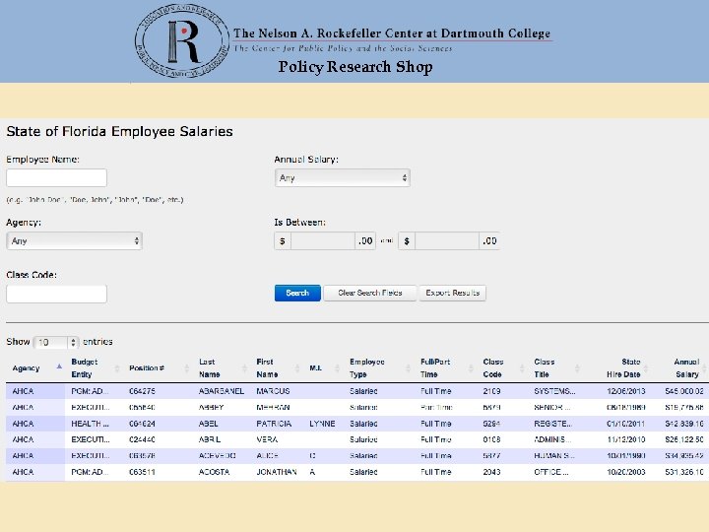Click last name ABARBANEL cell
Viewport: 709px width, 532px height.
point(222,391)
